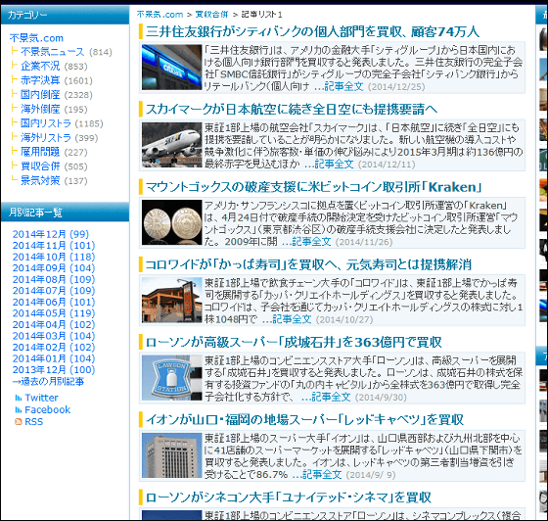Click the 月別記事一覧 sidebar header
Image resolution: width=548 pixels, height=521 pixels.
[65, 213]
